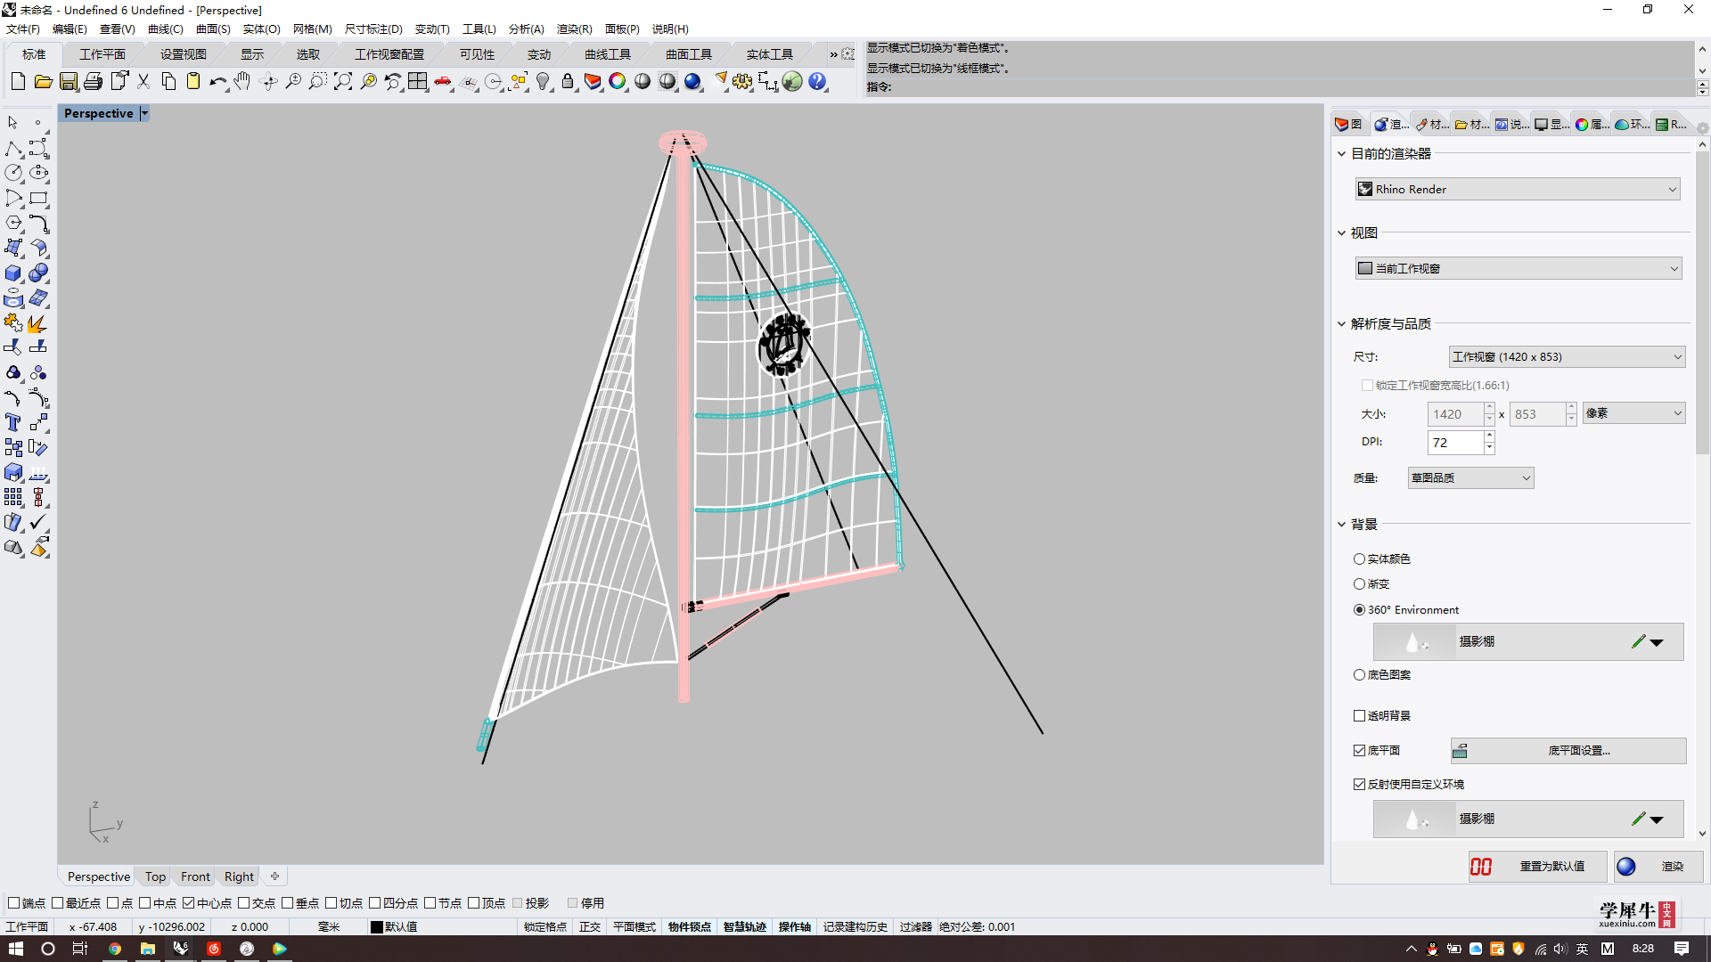1711x962 pixels.
Task: Select the Rectangle tool in sidebar
Action: pyautogui.click(x=38, y=198)
